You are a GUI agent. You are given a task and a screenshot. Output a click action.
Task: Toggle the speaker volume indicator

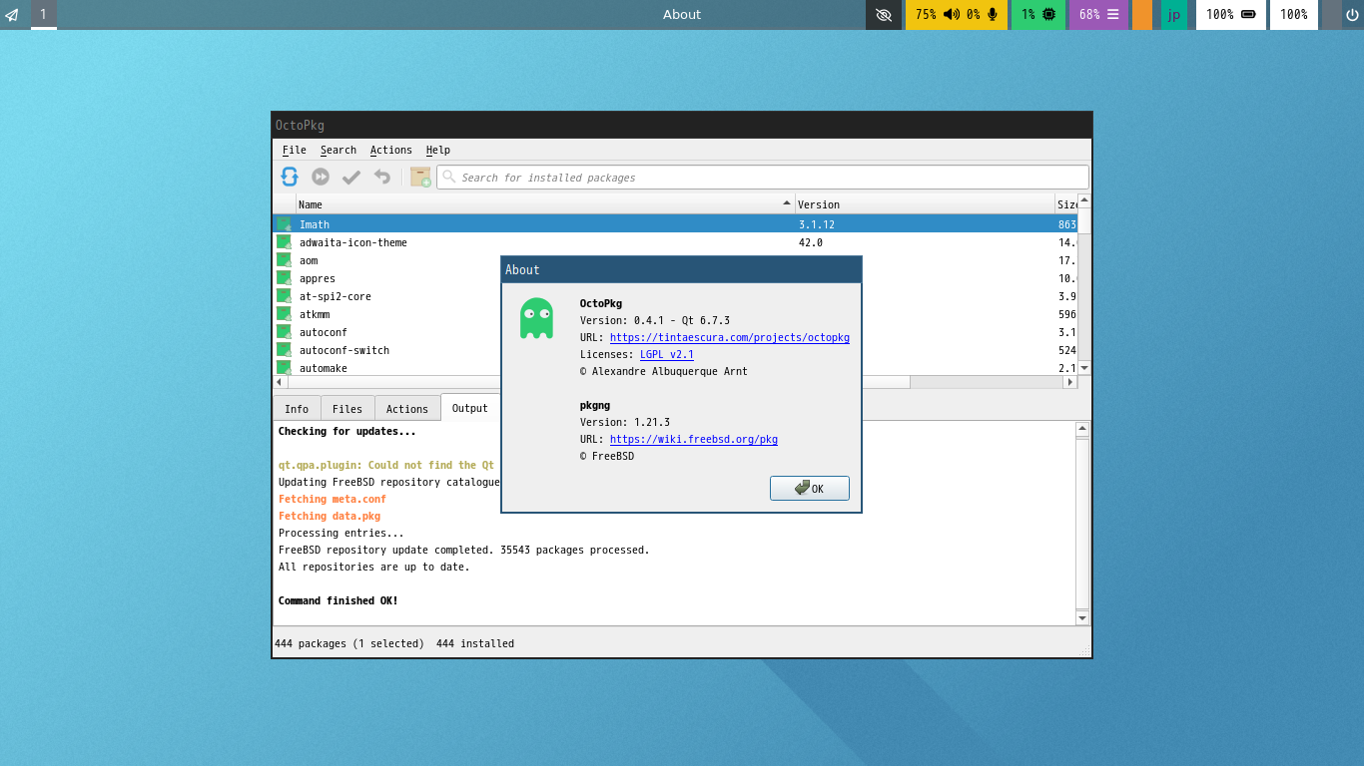951,14
